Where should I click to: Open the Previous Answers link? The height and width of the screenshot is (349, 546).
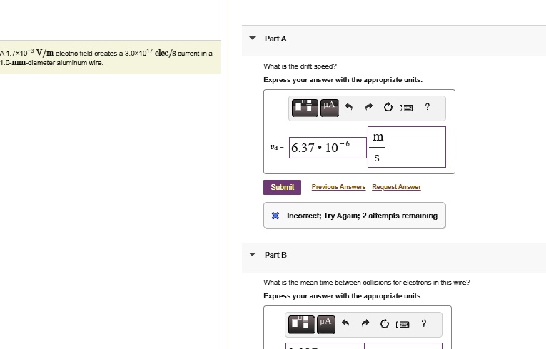tap(338, 187)
